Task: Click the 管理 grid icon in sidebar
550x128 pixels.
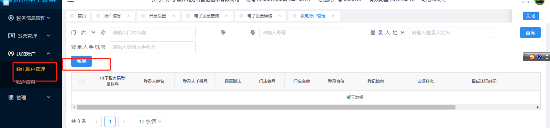Action: [x=11, y=97]
